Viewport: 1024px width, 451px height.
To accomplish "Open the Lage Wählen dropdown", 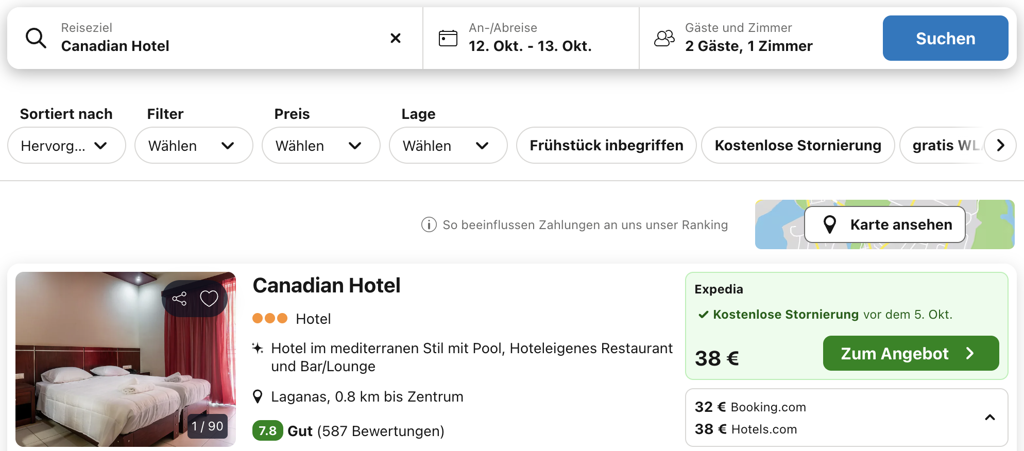I will (x=448, y=146).
